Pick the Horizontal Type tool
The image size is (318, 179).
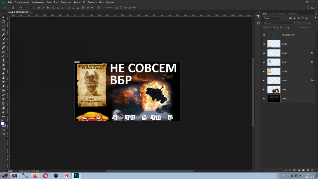tap(3, 99)
